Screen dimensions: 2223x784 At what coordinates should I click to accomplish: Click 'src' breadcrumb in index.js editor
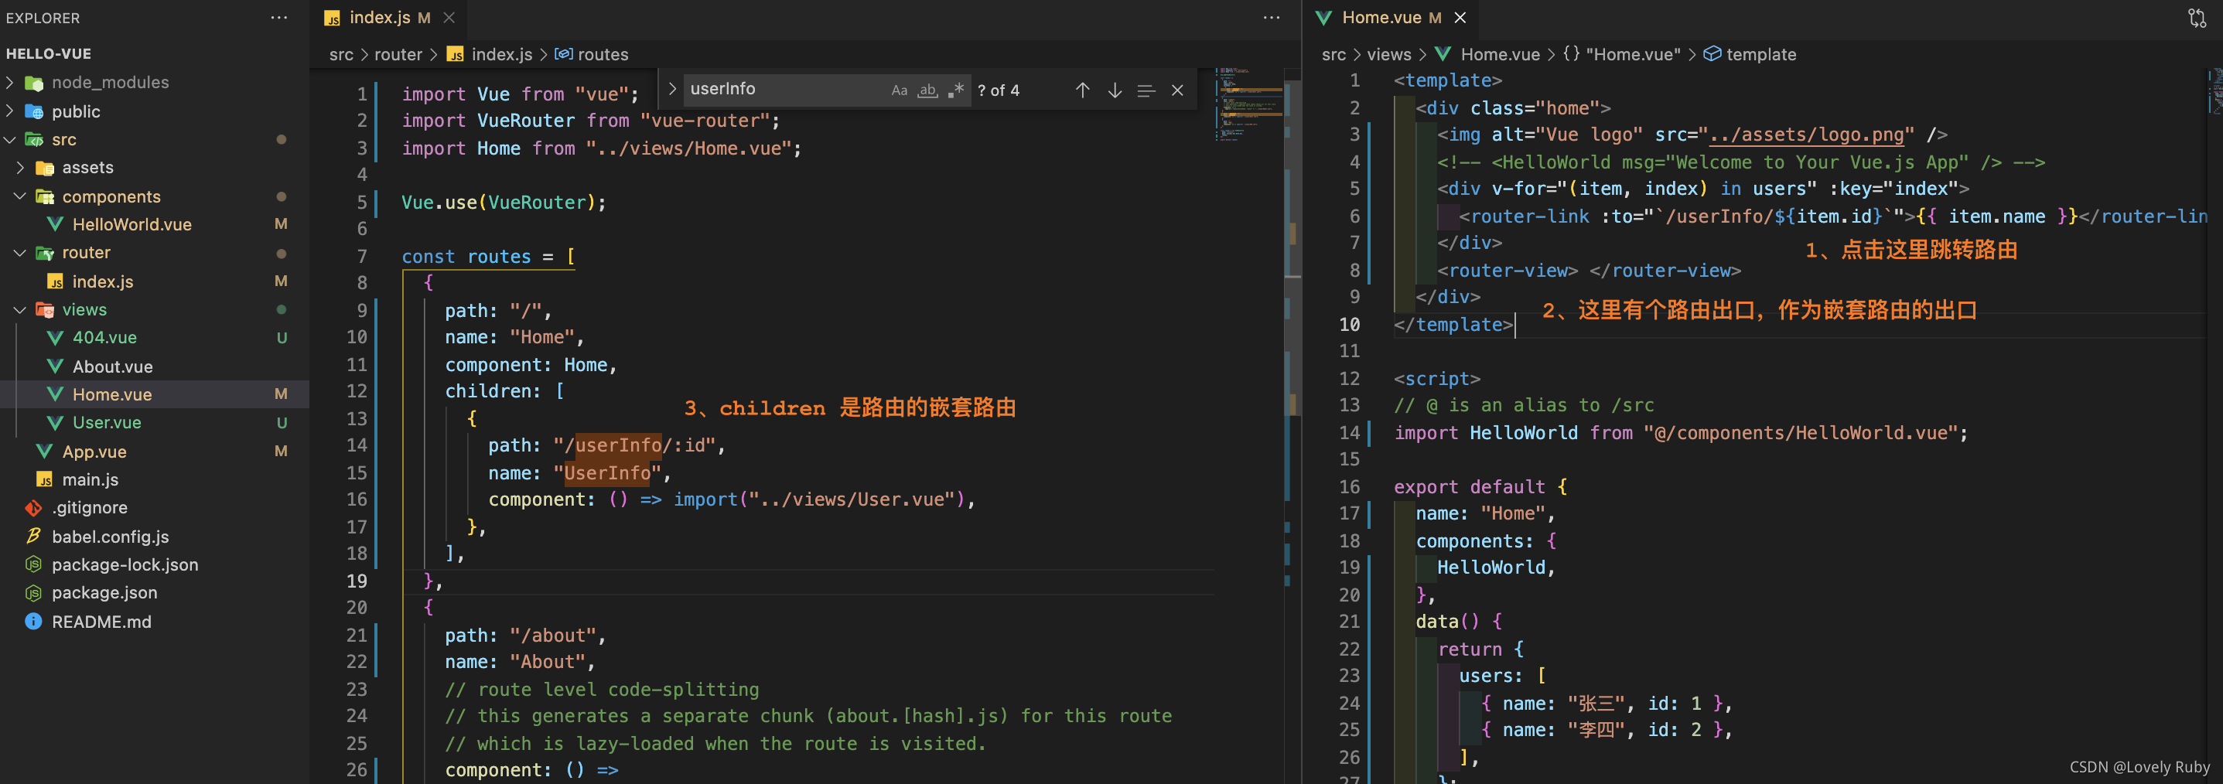click(x=341, y=54)
